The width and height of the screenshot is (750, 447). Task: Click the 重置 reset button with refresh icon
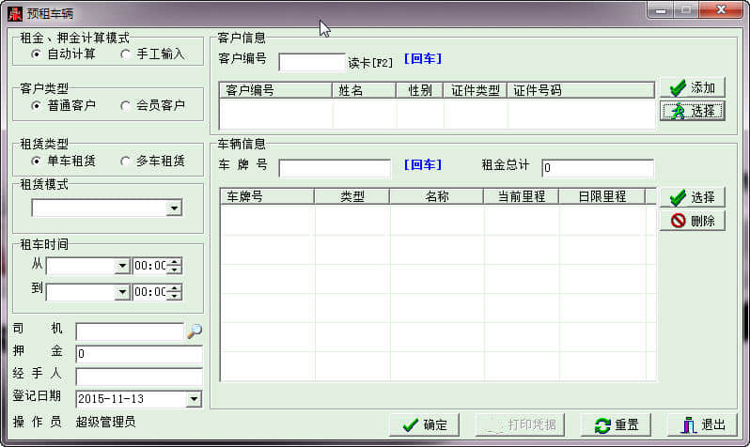[617, 424]
